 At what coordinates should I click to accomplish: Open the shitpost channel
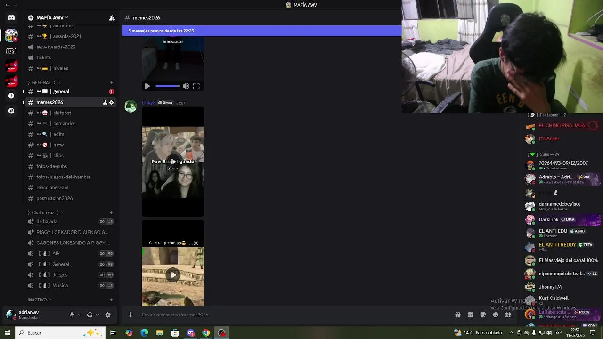point(71,113)
